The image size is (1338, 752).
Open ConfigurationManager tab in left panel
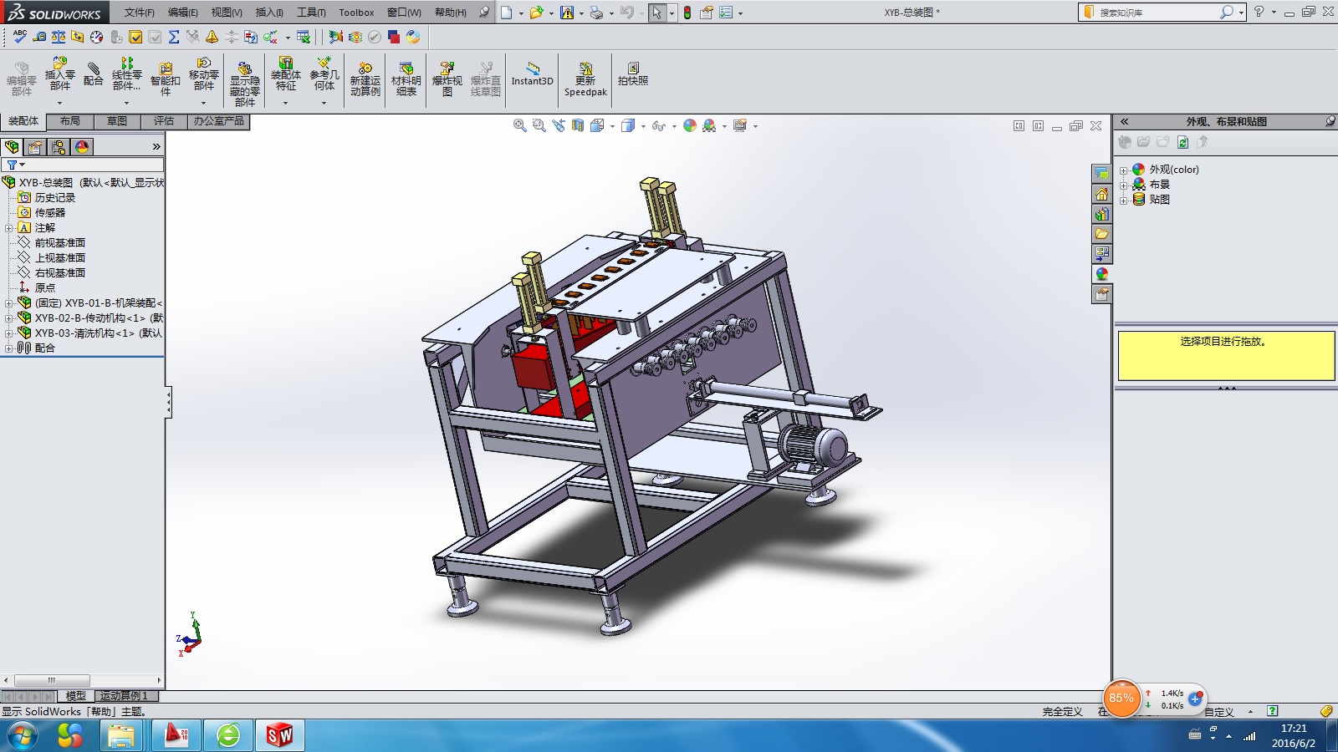59,147
